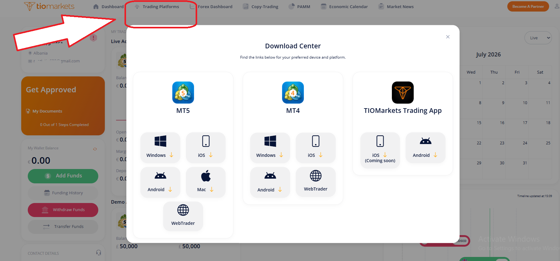Download MT5 for Mac
The height and width of the screenshot is (261, 560).
[x=206, y=182]
